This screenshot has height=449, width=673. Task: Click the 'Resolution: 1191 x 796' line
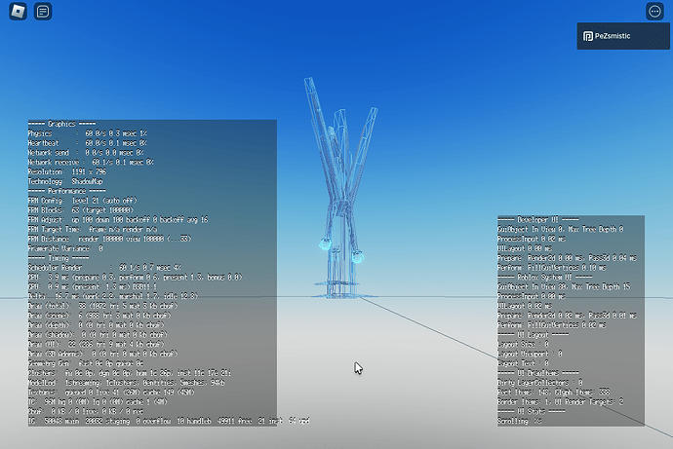pyautogui.click(x=67, y=171)
